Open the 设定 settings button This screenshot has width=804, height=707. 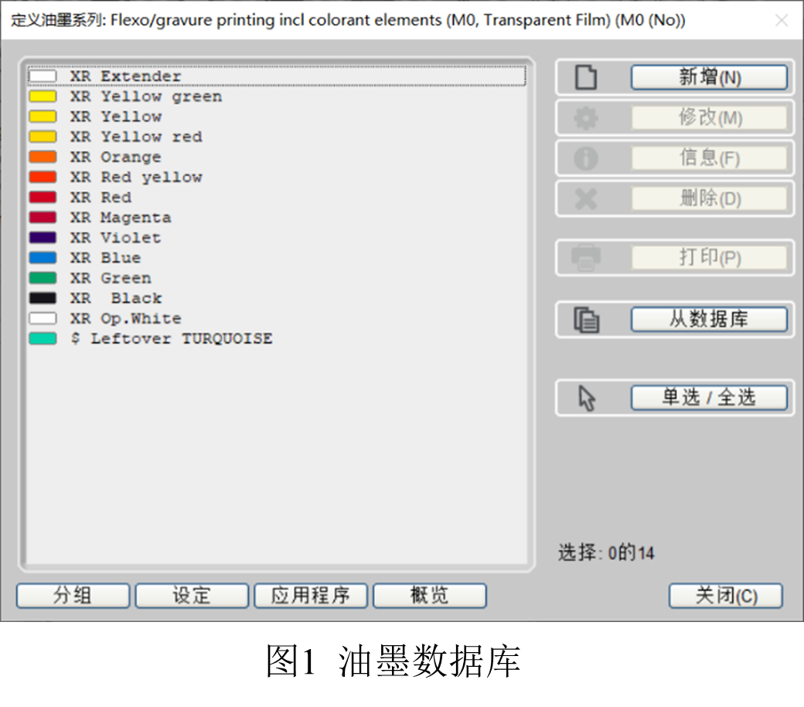[x=192, y=596]
